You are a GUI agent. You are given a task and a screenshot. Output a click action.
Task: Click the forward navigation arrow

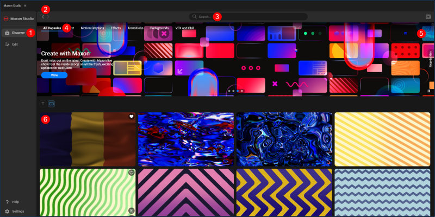[48, 17]
